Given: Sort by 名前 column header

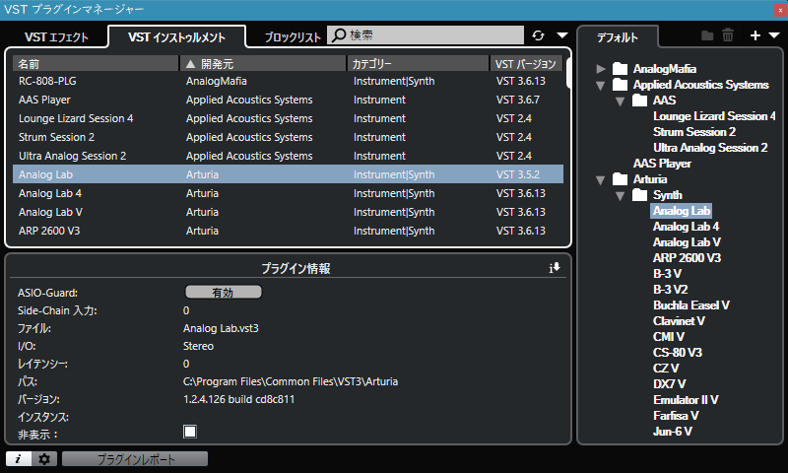Looking at the screenshot, I should pyautogui.click(x=96, y=64).
